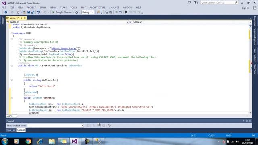Collapse the namespace WSDB code block
Viewport: 258px width, 145px height.
point(12,33)
